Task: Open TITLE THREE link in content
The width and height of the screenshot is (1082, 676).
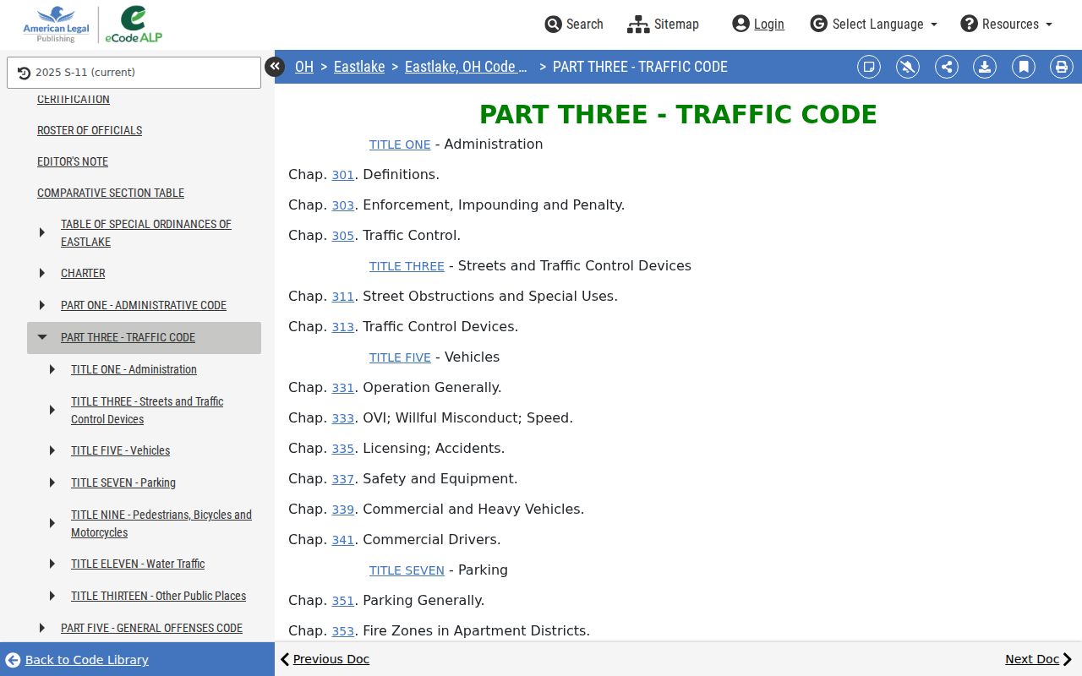Action: click(407, 266)
